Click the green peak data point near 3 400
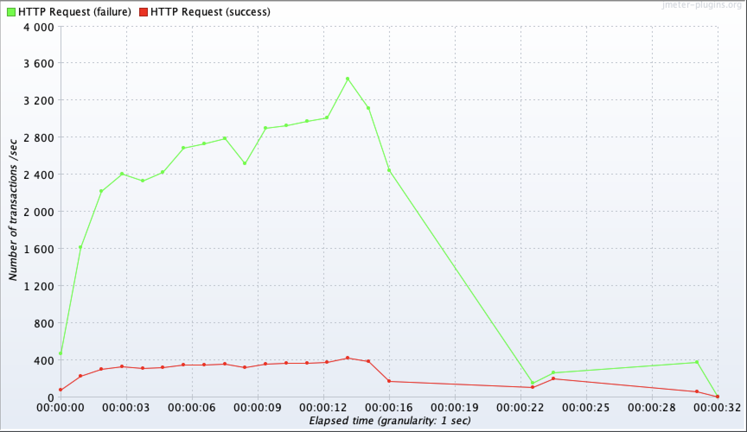The height and width of the screenshot is (432, 747). (348, 79)
